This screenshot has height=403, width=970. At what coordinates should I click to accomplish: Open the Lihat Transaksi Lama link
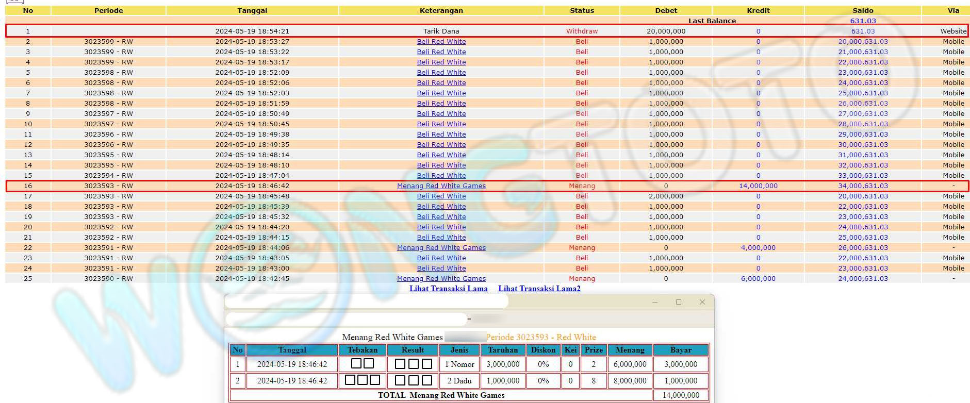448,289
